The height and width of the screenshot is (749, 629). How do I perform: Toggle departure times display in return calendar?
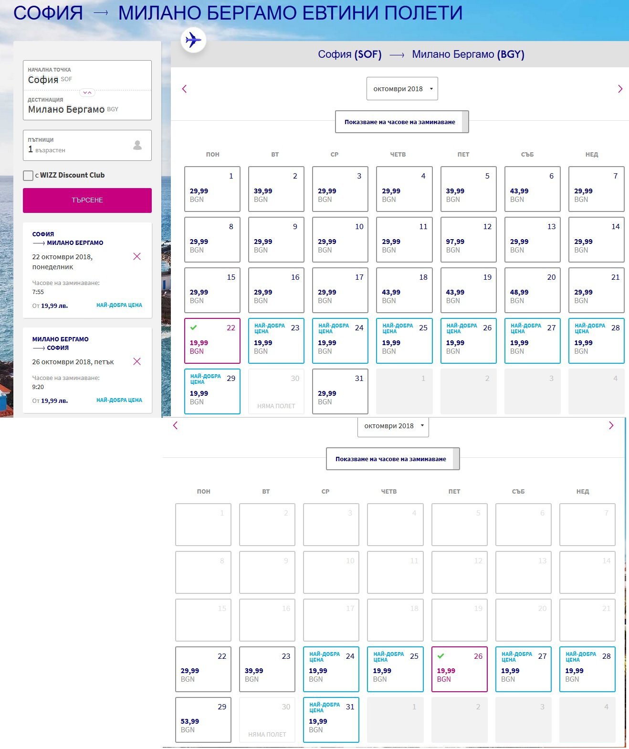point(392,459)
